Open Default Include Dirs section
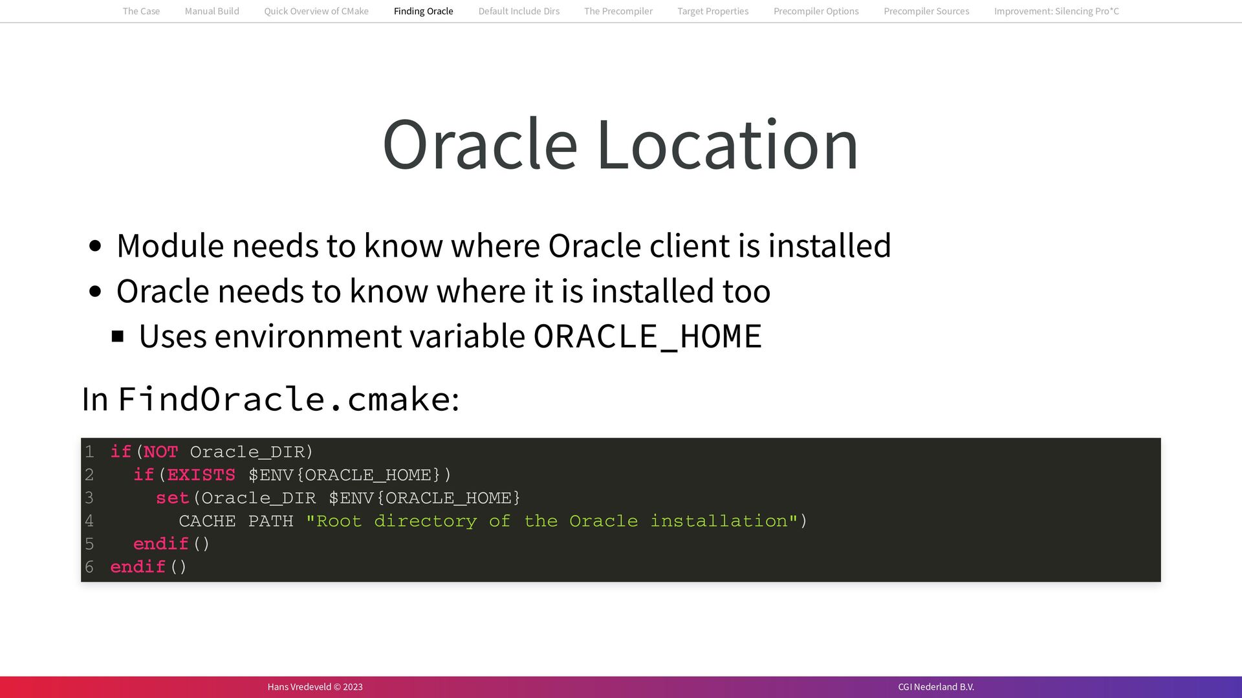 [519, 11]
